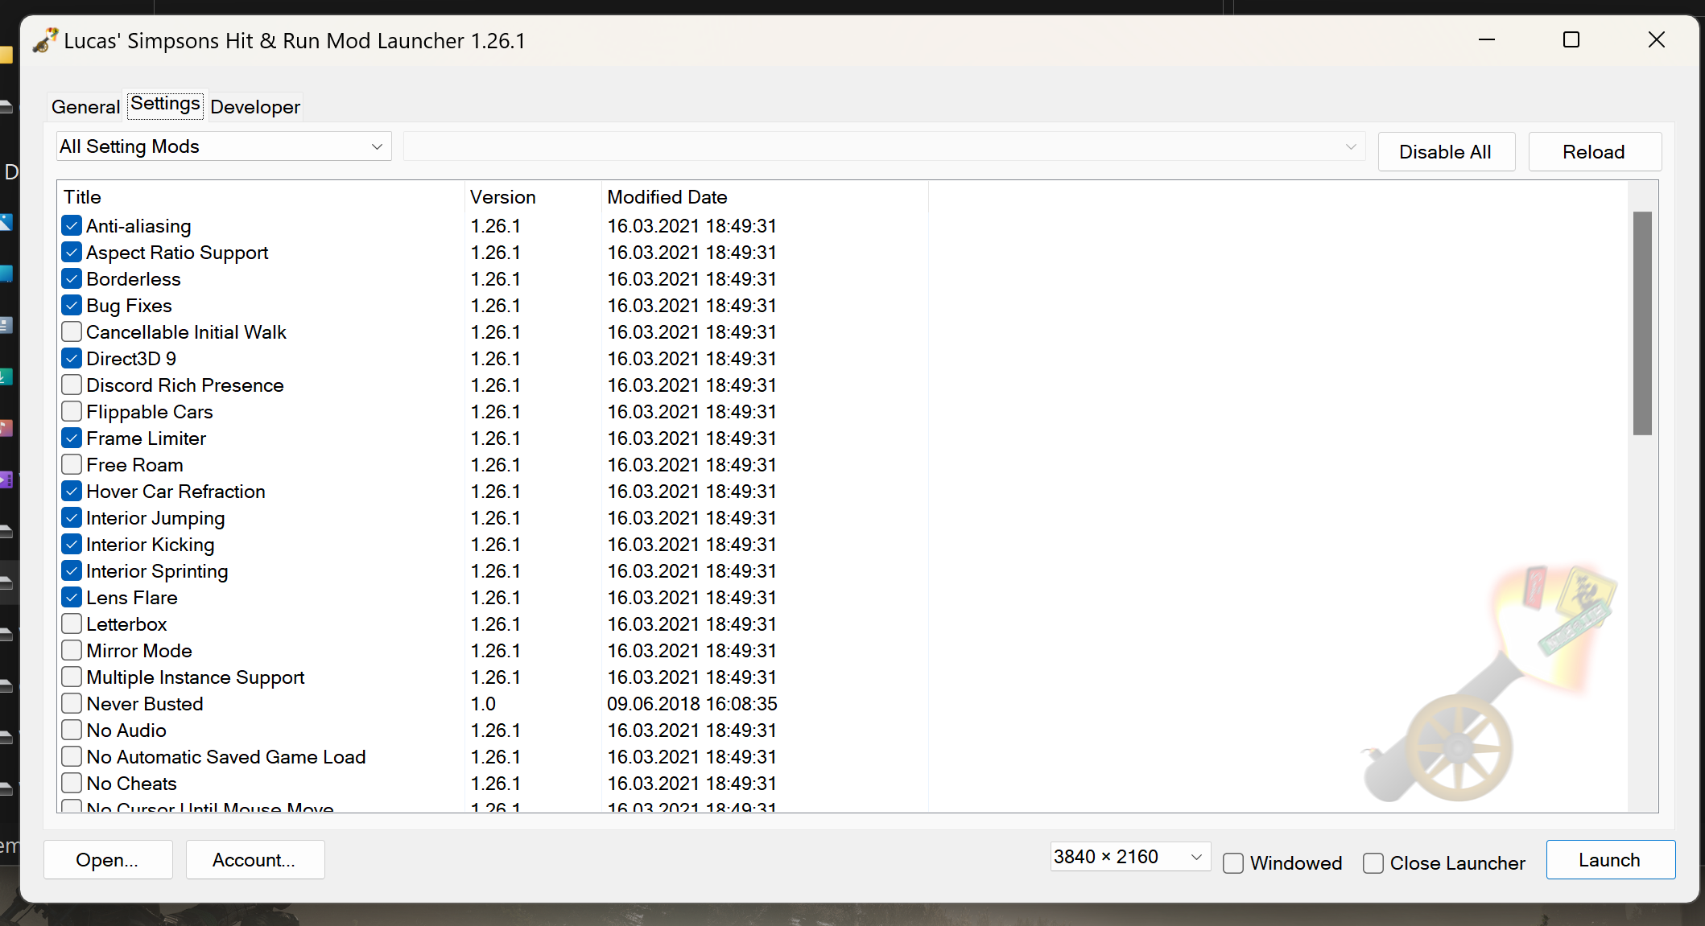Viewport: 1705px width, 926px height.
Task: Sort mods by the Title column header
Action: click(262, 197)
